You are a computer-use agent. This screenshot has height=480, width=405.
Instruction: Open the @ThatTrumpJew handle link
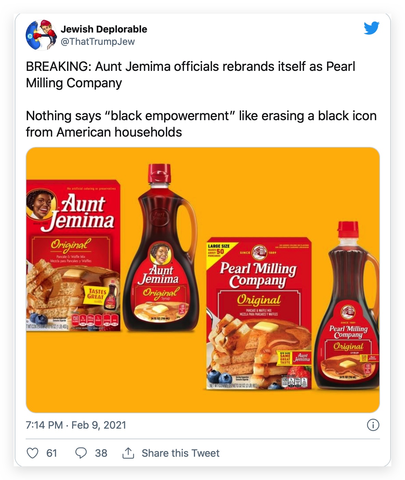point(98,41)
